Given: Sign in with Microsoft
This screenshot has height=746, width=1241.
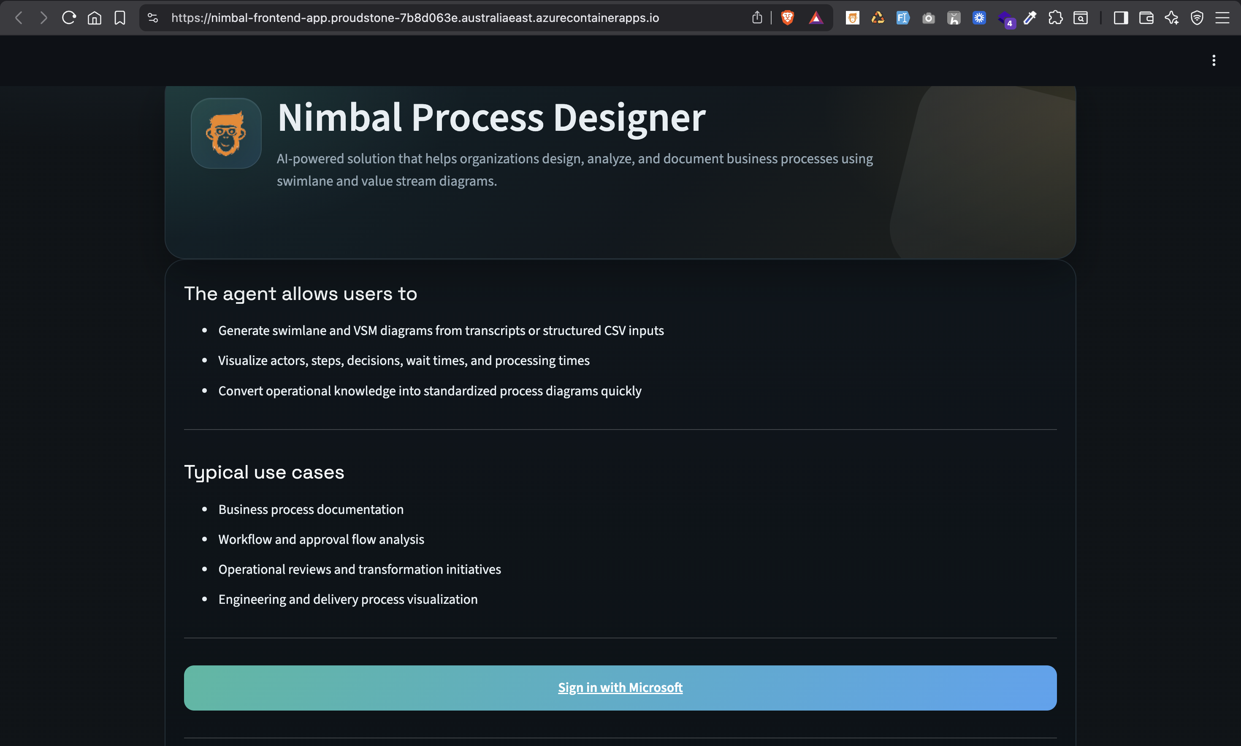Looking at the screenshot, I should point(620,688).
